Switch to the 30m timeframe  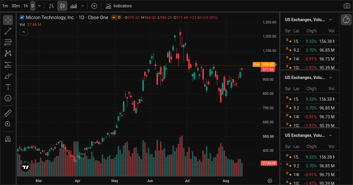point(16,6)
